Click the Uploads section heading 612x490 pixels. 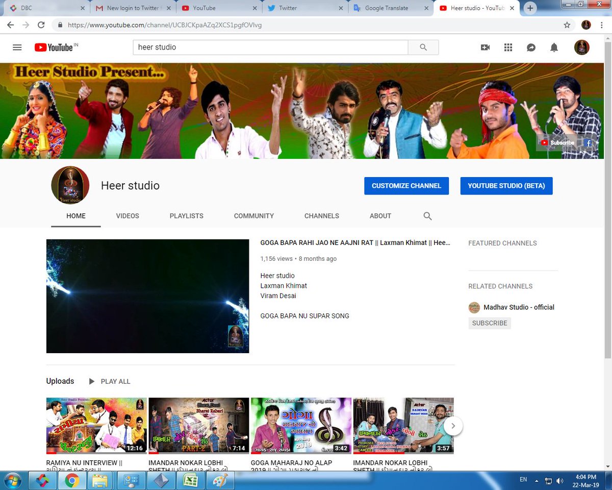[60, 381]
